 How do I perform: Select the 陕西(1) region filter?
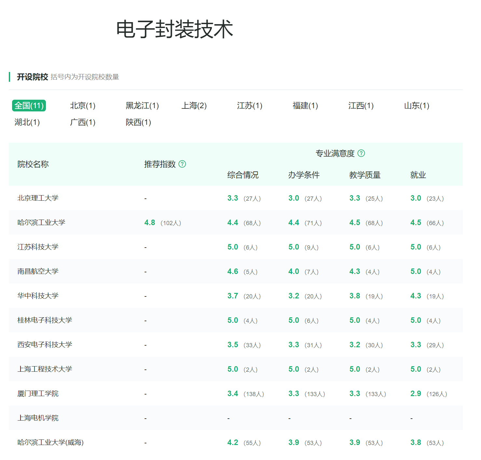click(x=138, y=122)
